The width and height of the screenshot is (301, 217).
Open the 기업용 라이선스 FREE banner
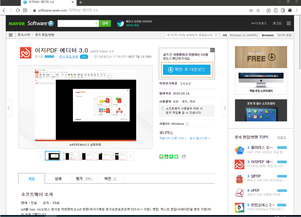coord(261,57)
